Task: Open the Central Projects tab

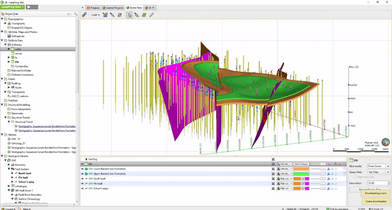Action: click(x=113, y=8)
